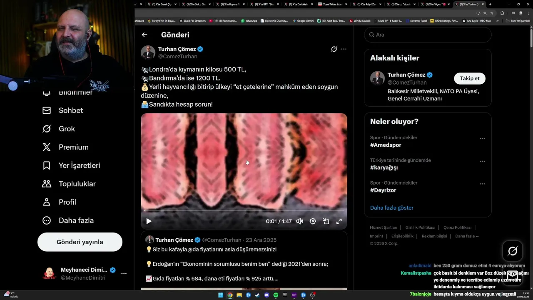
Task: Go back using the arrow beside Gönderi
Action: click(x=144, y=35)
